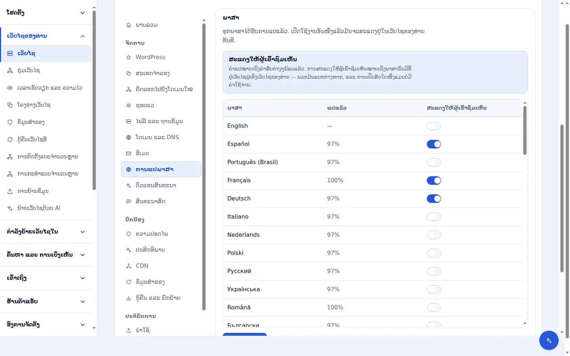The height and width of the screenshot is (356, 570).
Task: Click the ແປແລ້ວ column header
Action: pos(336,108)
